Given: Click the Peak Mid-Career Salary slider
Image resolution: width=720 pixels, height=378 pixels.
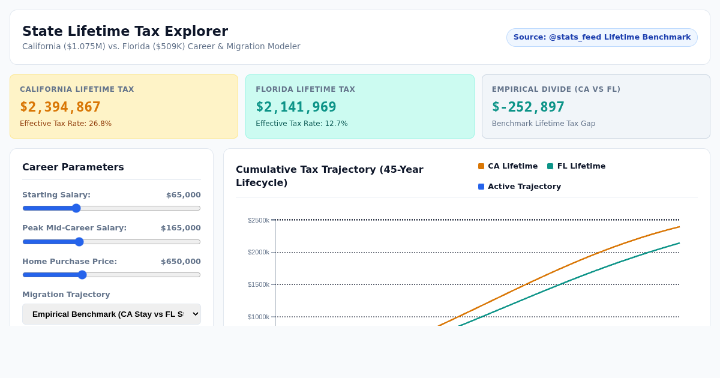Looking at the screenshot, I should click(112, 242).
